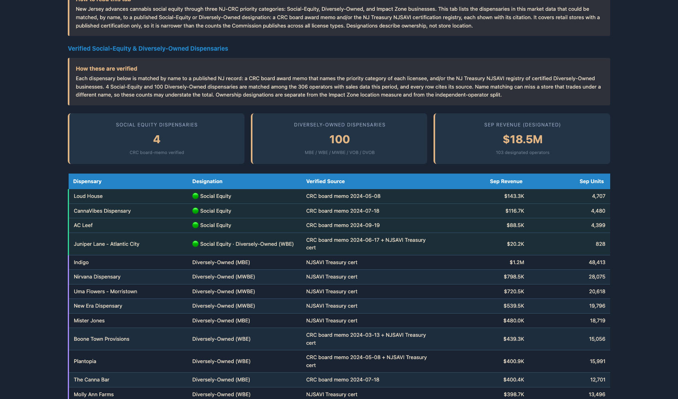
Task: Click the Boone Town Provisions name
Action: [x=101, y=339]
